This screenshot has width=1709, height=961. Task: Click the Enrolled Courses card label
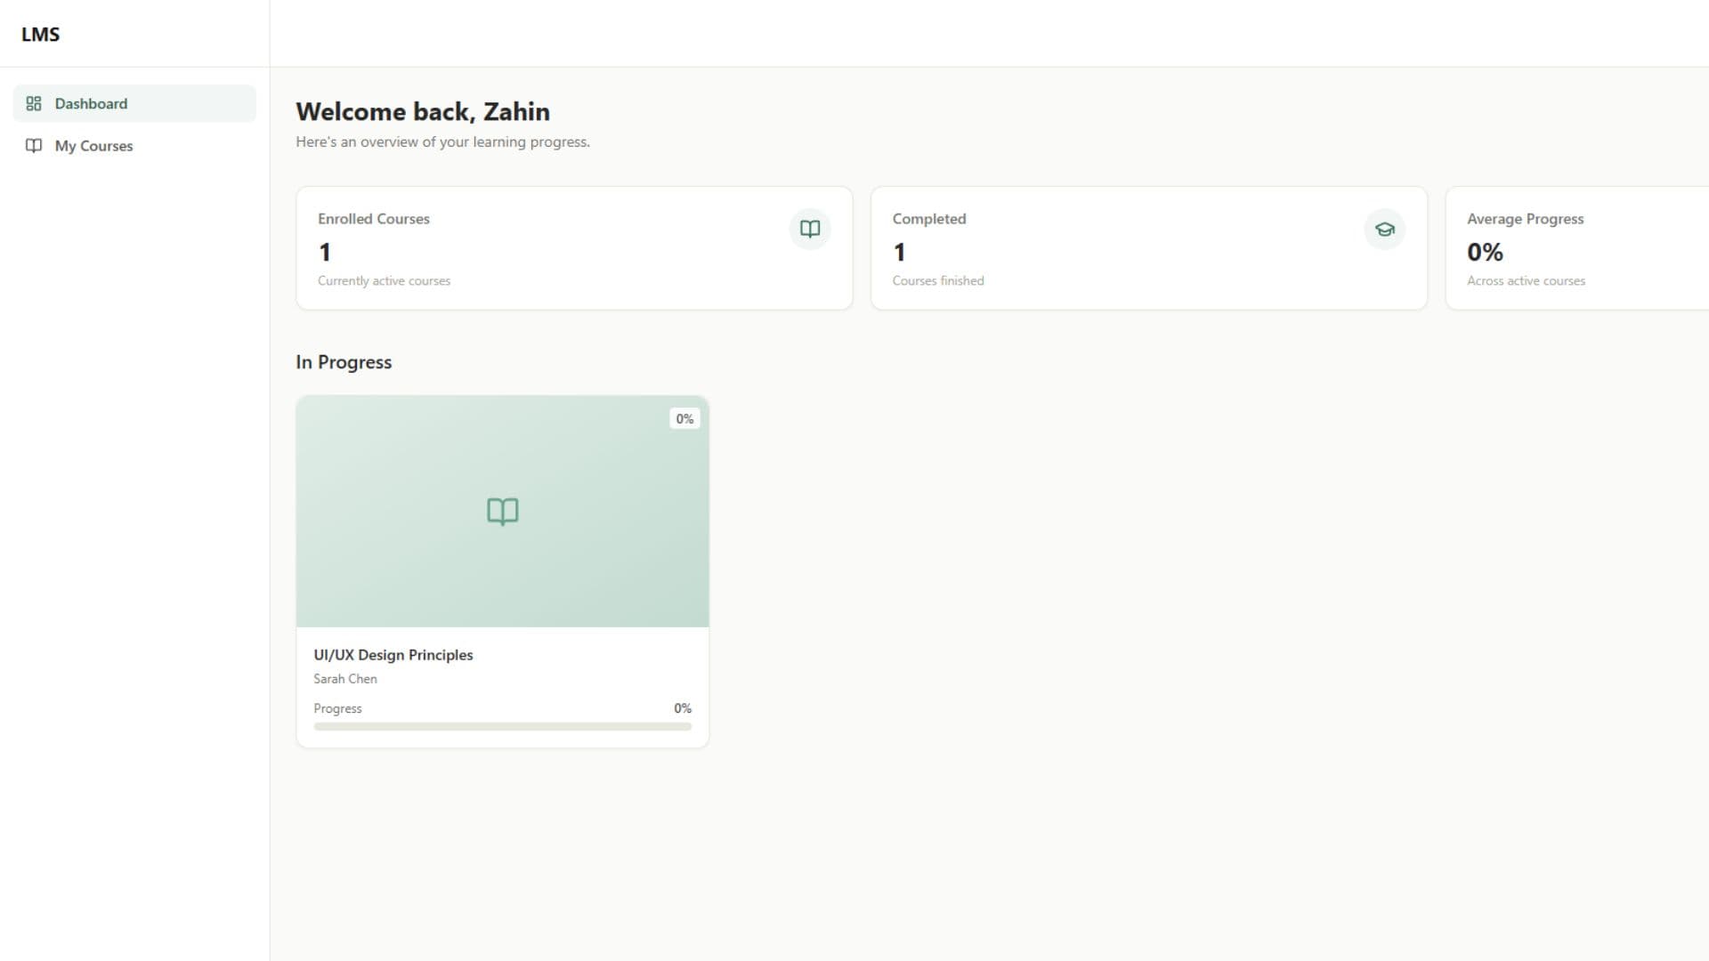click(x=374, y=219)
